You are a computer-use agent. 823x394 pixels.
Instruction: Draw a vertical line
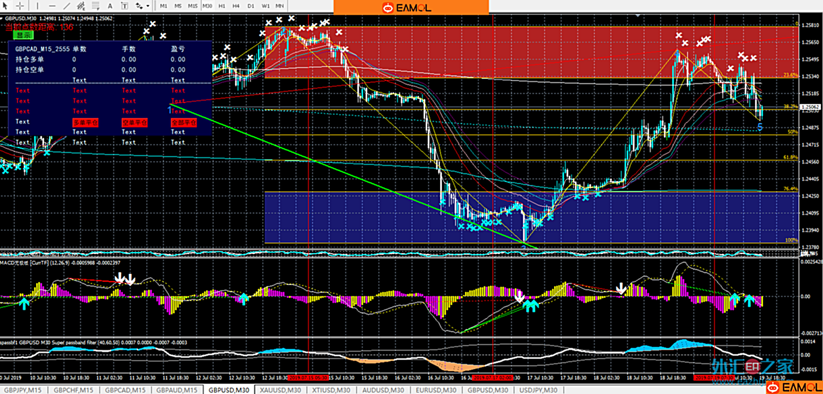point(37,6)
